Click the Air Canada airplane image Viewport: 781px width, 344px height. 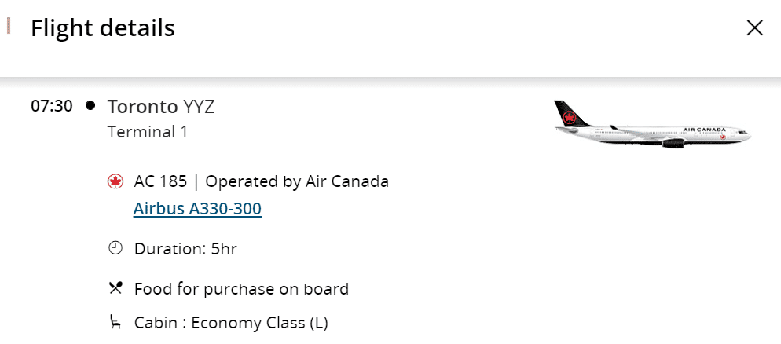coord(652,125)
